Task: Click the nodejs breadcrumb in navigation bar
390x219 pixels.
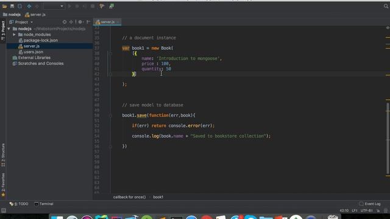Action: pyautogui.click(x=12, y=15)
